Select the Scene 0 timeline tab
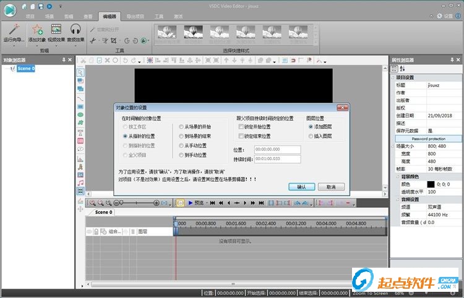 (103, 212)
